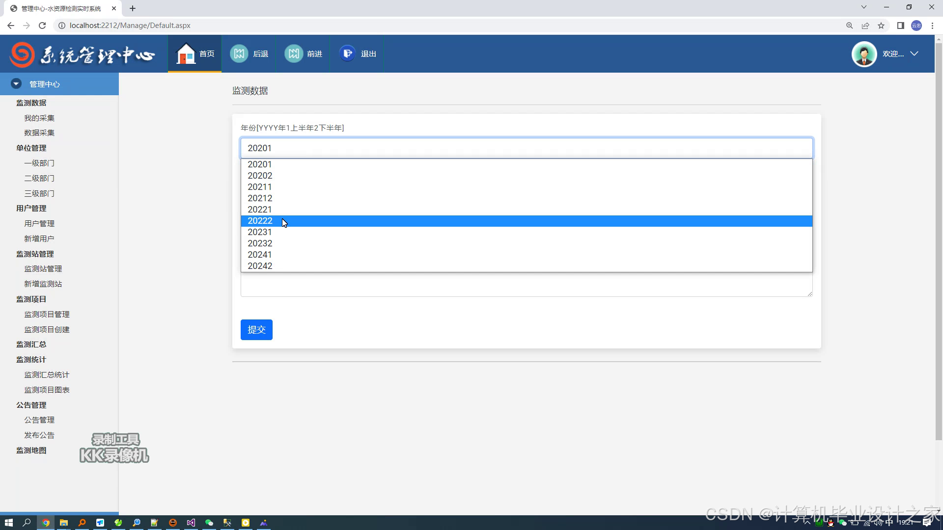Screen dimensions: 943x530
Task: Click the 退出 logout icon
Action: 348,53
